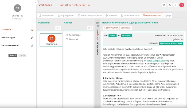Open the info icon in top header

coord(176,5)
